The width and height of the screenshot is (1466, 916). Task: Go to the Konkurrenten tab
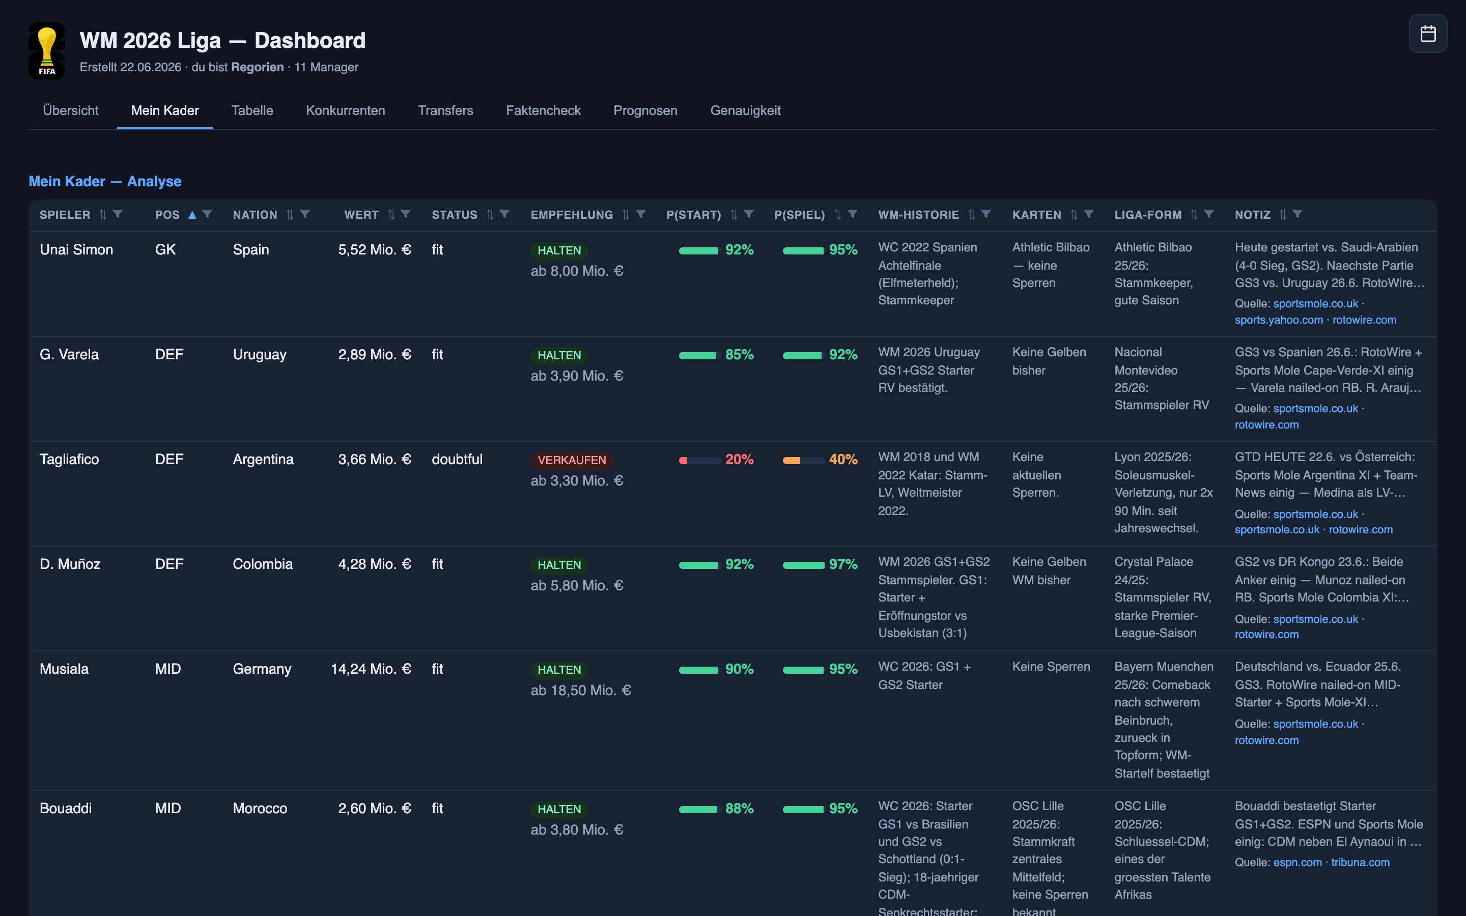[x=345, y=110]
